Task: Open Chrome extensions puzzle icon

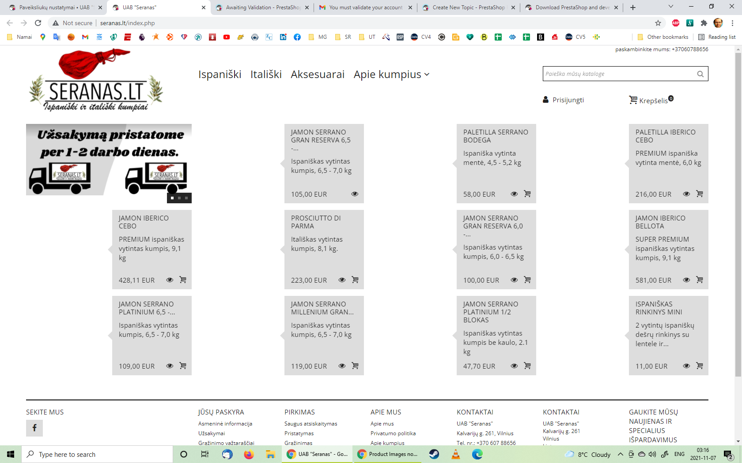Action: click(704, 23)
